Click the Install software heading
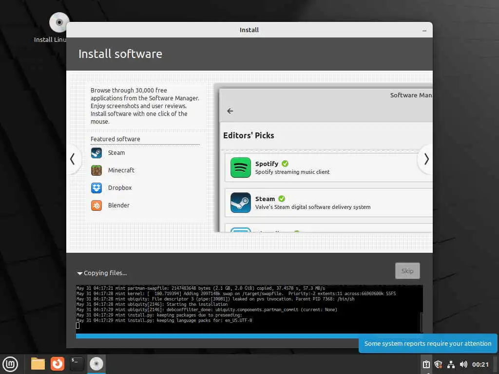This screenshot has height=374, width=499. 120,54
